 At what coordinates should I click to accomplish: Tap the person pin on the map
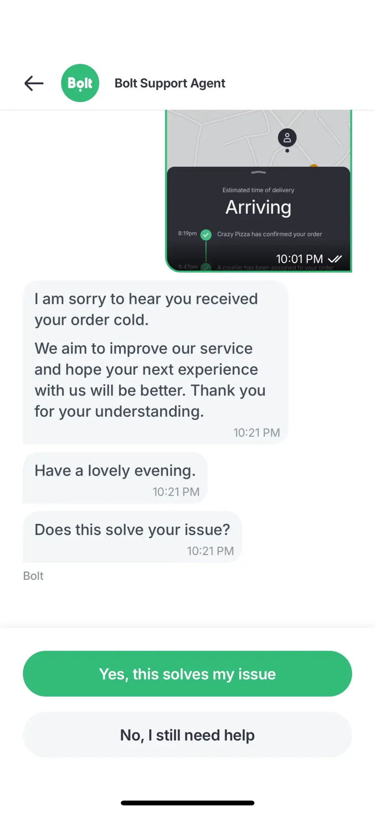coord(287,138)
